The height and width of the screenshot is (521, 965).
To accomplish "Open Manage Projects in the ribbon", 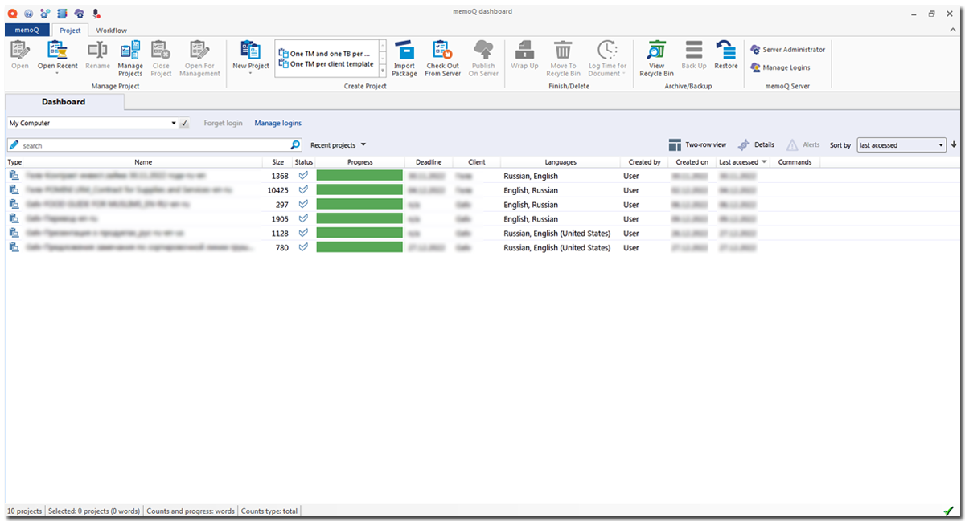I will pos(130,58).
